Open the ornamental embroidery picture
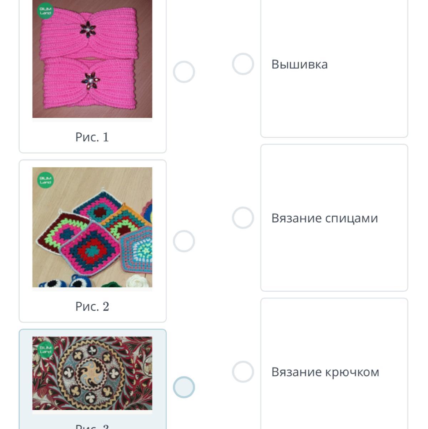The width and height of the screenshot is (428, 429). [92, 373]
